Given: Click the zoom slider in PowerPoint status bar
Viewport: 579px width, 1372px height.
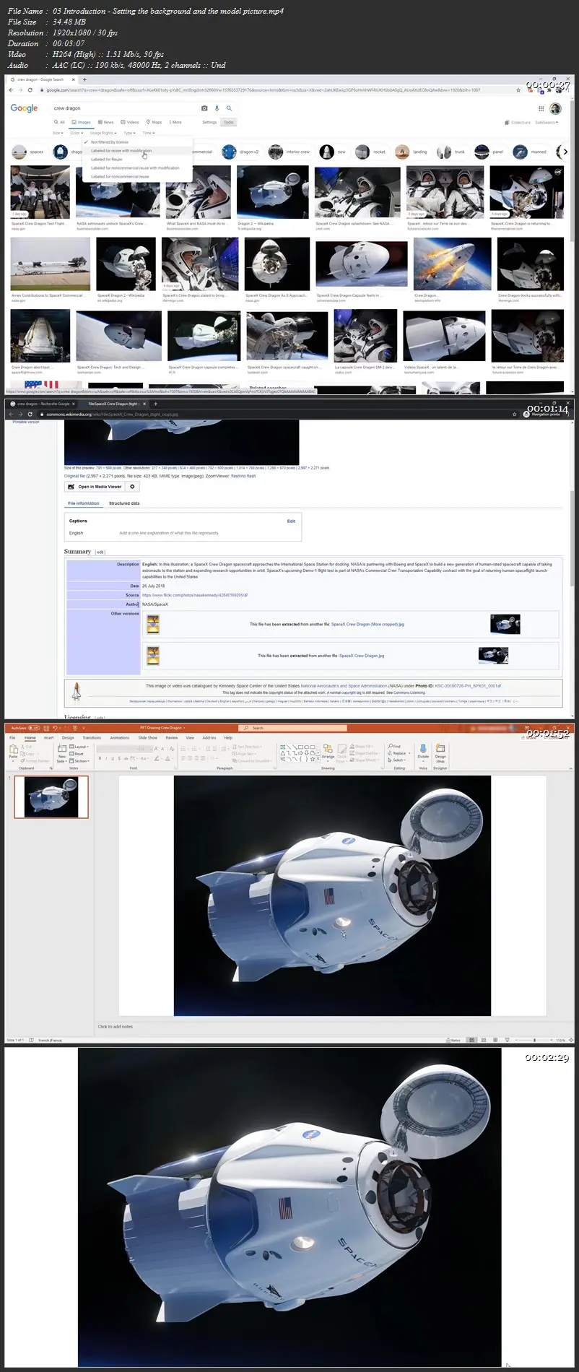Looking at the screenshot, I should pyautogui.click(x=534, y=1040).
